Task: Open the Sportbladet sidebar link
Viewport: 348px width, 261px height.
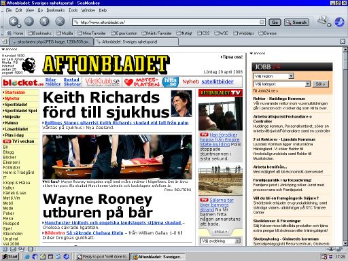Action: (x=16, y=105)
